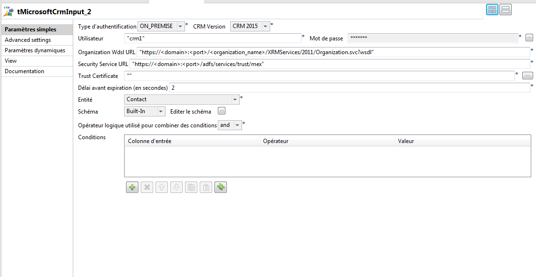Add a new condition row with the plus button

click(132, 187)
